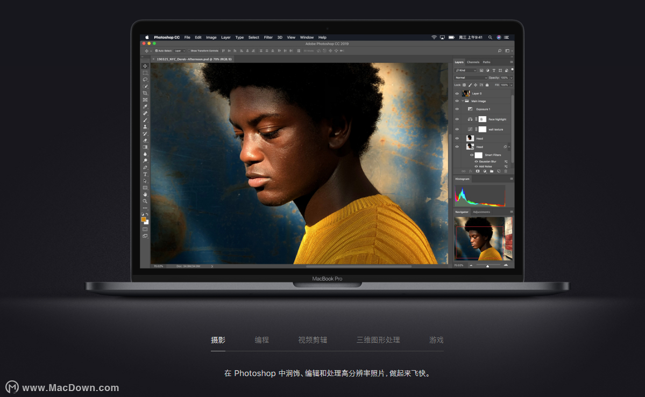This screenshot has height=397, width=645.
Task: Toggle visibility of Gaussian Blur filter
Action: (x=476, y=162)
